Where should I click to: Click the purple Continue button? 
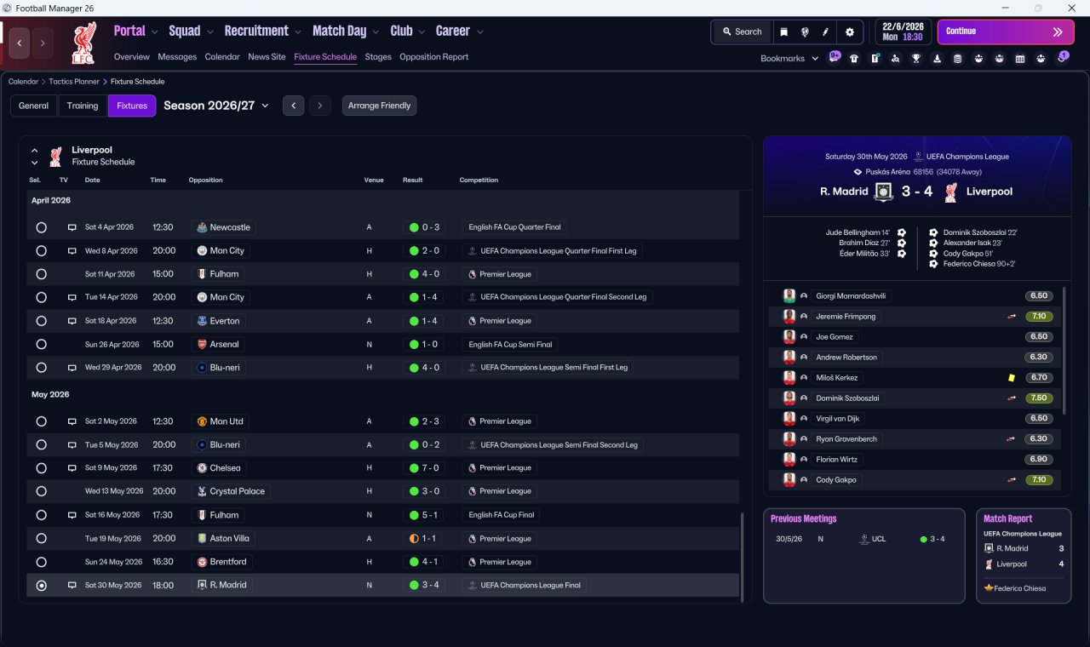point(1006,31)
